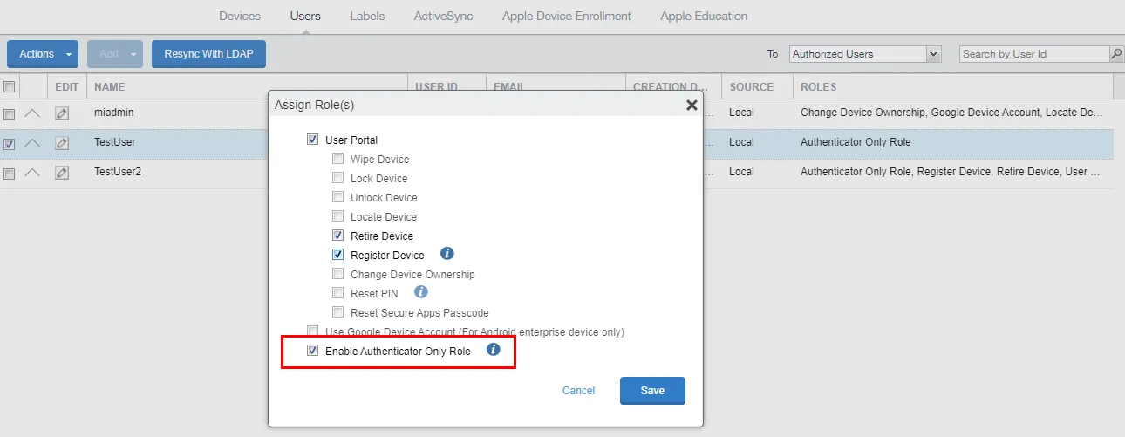This screenshot has width=1125, height=437.
Task: Uncheck the Register Device checkbox
Action: pos(337,255)
